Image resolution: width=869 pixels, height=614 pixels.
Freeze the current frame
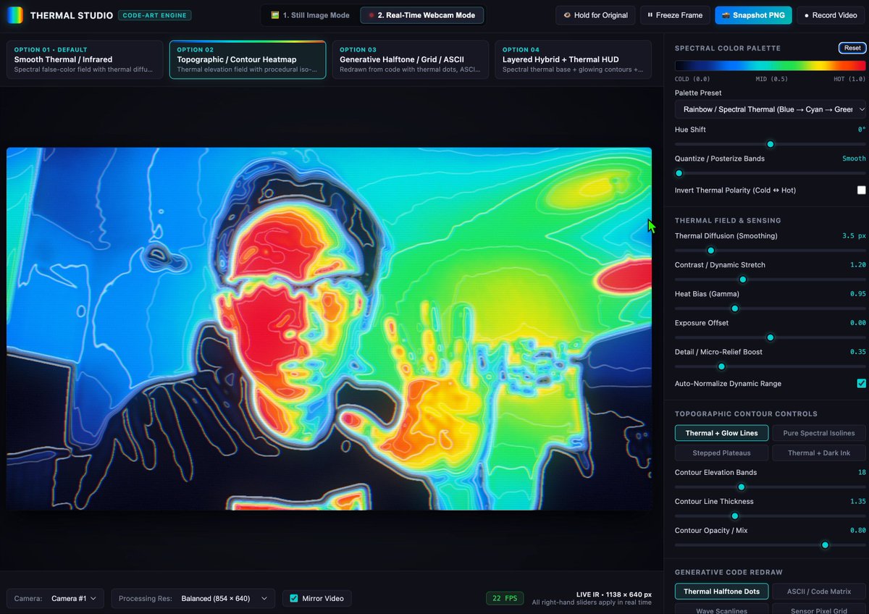pos(675,15)
